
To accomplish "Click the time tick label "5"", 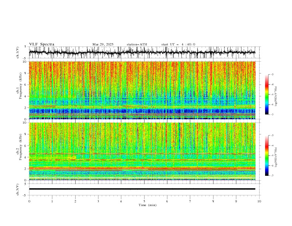I will point(144,201).
